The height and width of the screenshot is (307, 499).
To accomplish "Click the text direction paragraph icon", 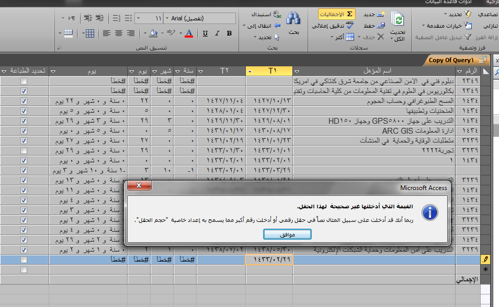I will tap(72, 18).
